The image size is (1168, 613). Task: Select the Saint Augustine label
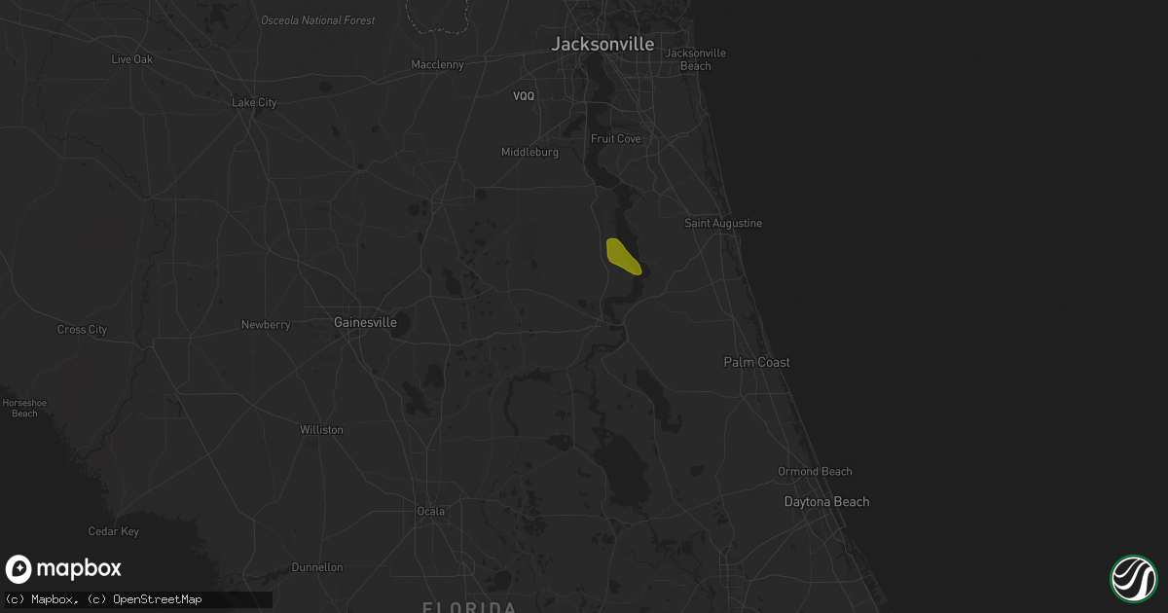point(723,223)
